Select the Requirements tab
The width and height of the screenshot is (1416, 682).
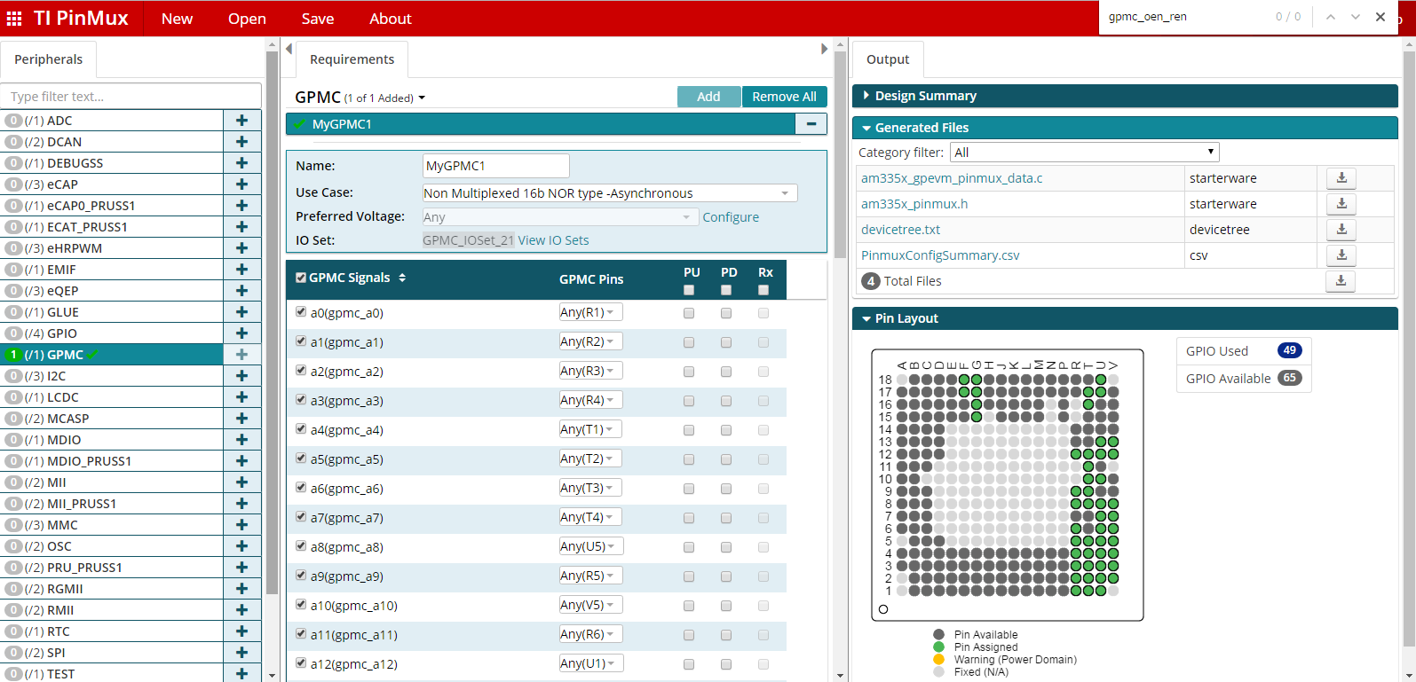pyautogui.click(x=352, y=59)
